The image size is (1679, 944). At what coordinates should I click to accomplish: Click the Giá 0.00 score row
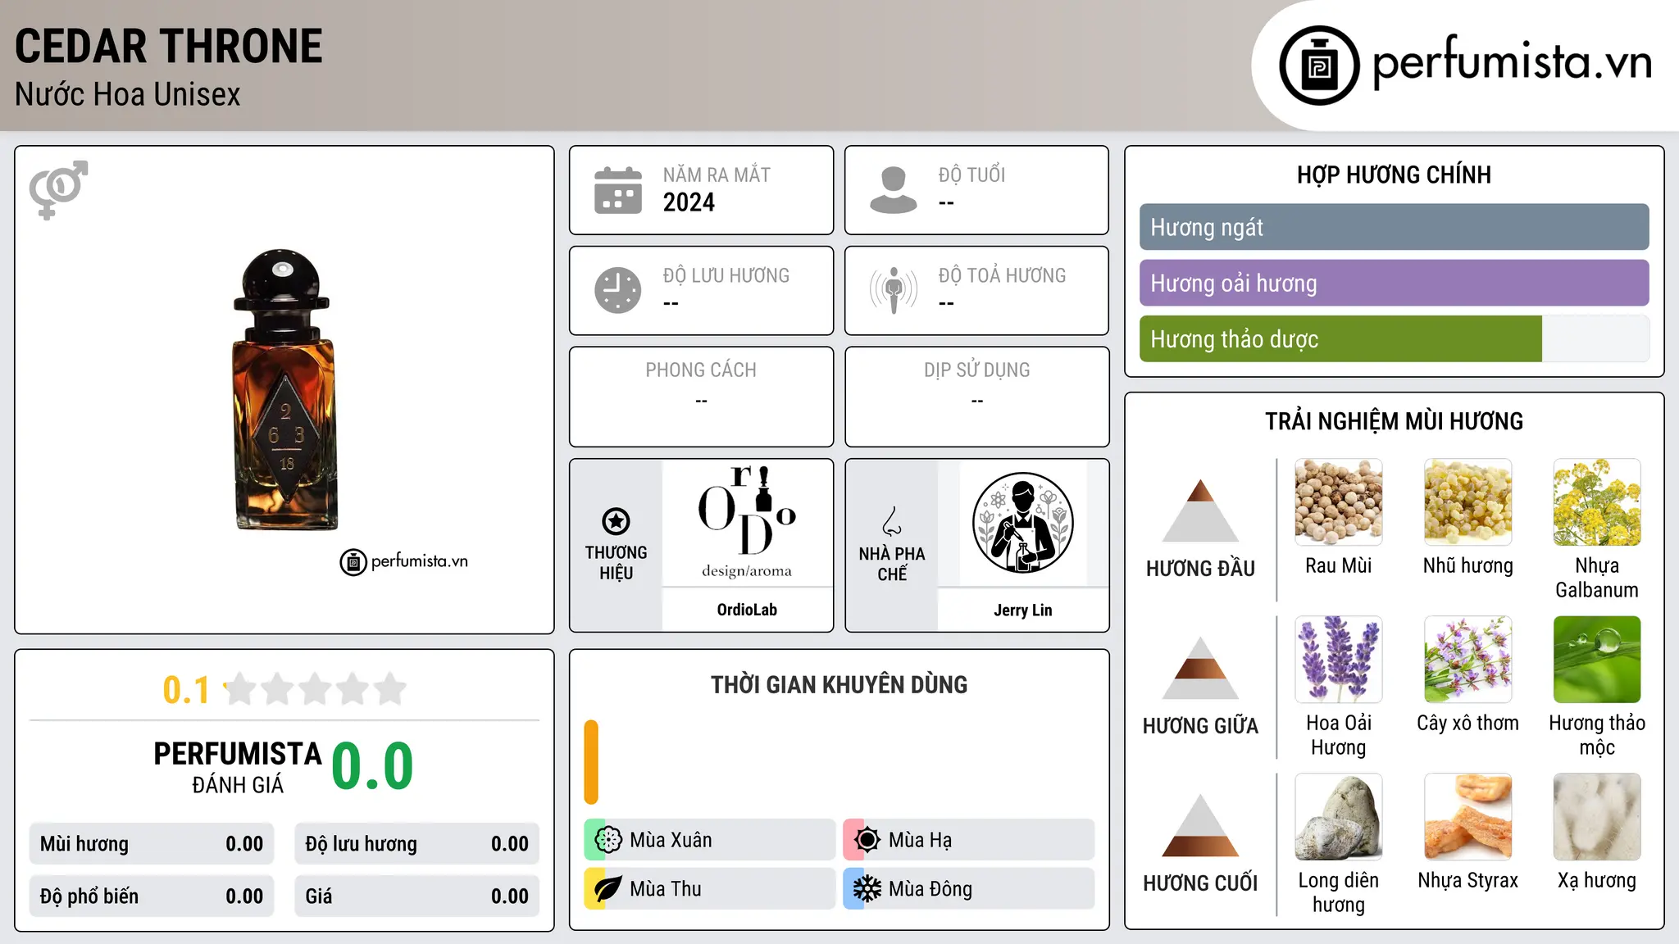(x=416, y=896)
